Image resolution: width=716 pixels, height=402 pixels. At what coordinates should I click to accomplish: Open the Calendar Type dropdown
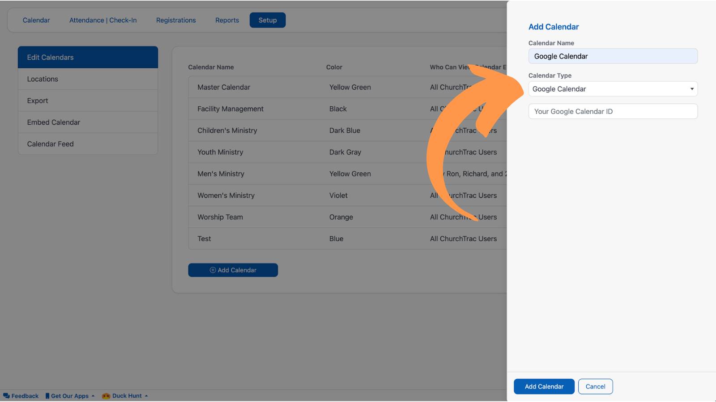pyautogui.click(x=613, y=89)
